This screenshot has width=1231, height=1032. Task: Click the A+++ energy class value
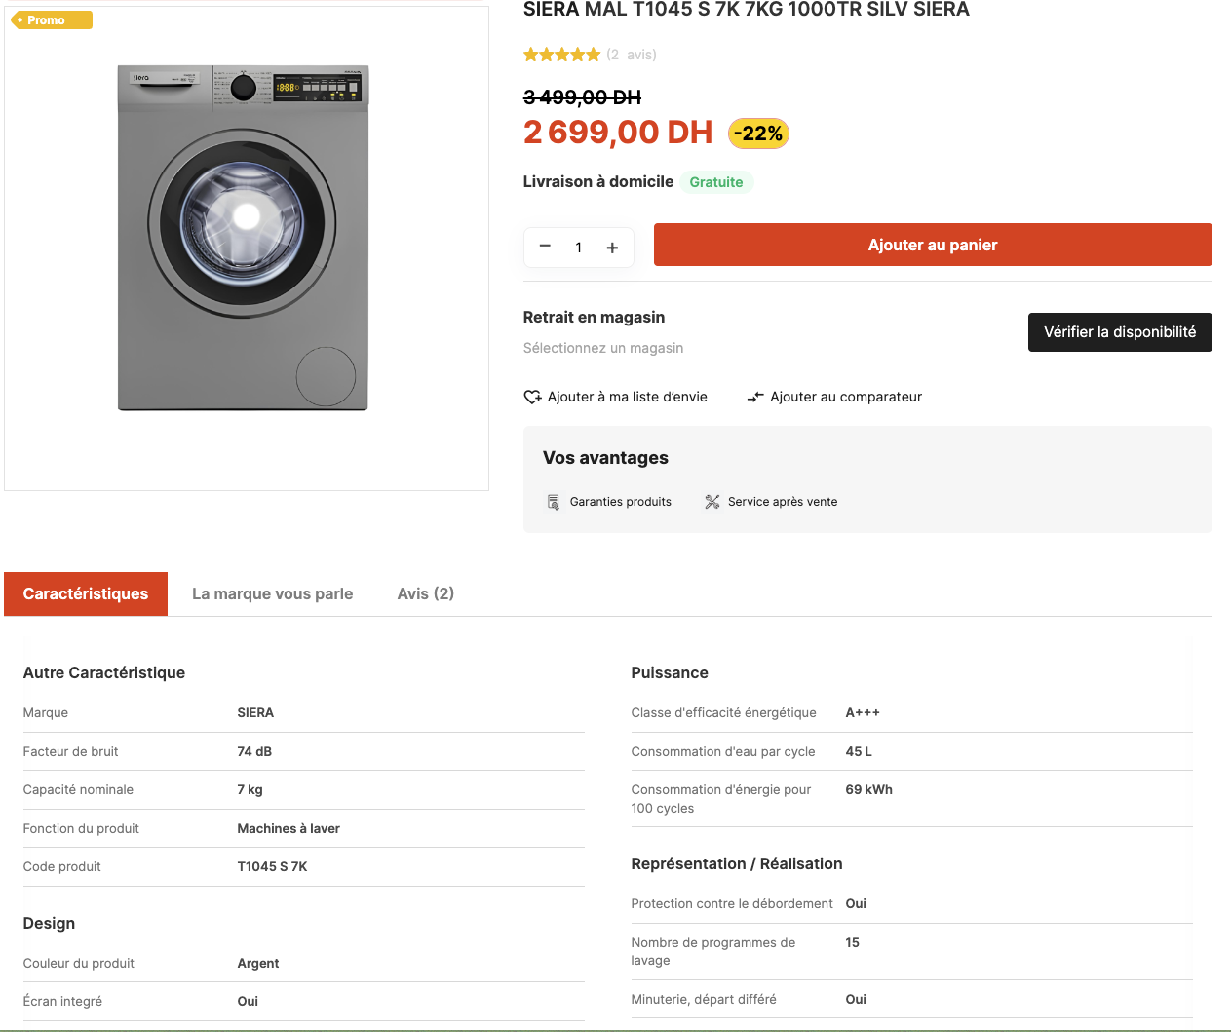tap(863, 712)
